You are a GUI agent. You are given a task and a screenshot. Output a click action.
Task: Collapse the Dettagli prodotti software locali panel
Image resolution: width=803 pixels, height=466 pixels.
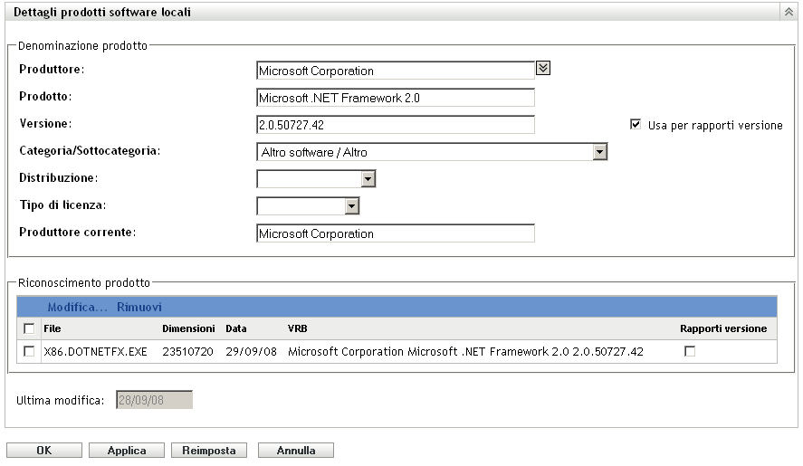[787, 13]
